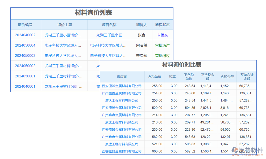The width and height of the screenshot is (266, 159).
Task: Open supplier 广州鑫鑫金属材料有限公司
Action: pos(122,93)
